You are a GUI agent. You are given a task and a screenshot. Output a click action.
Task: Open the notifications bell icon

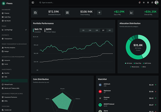(140, 2)
